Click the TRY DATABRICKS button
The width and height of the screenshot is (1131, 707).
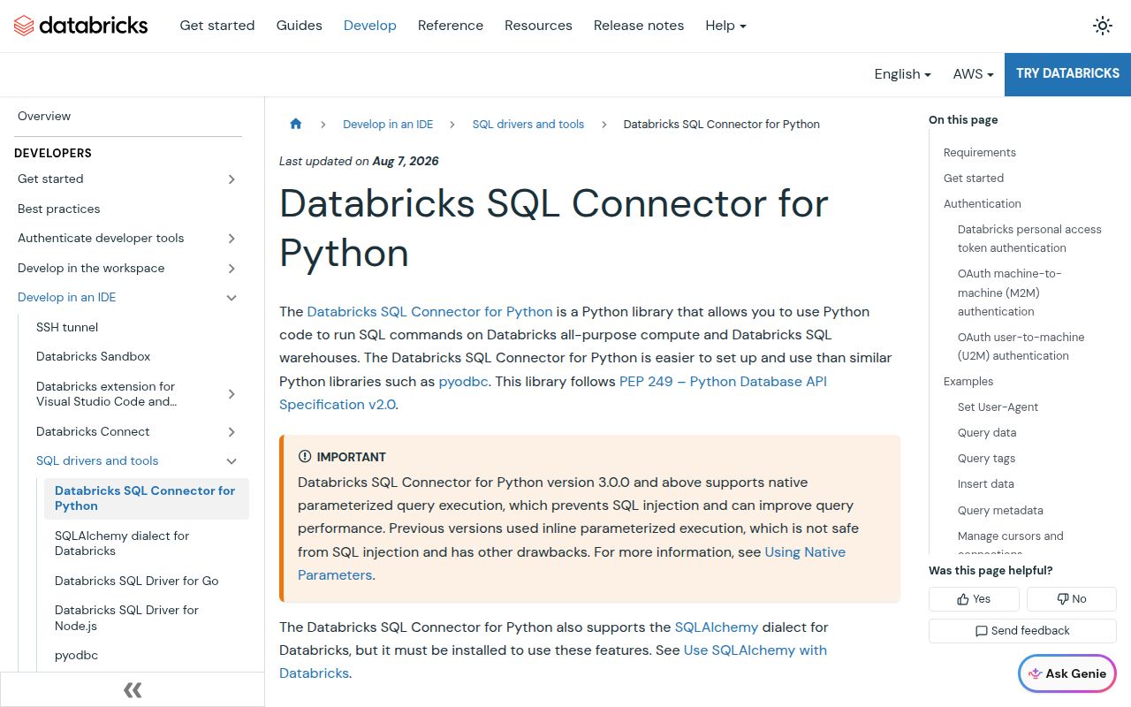coord(1067,74)
